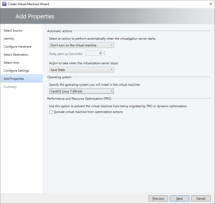Switch to Configure Hardware step
The height and width of the screenshot is (204, 215).
click(x=17, y=47)
